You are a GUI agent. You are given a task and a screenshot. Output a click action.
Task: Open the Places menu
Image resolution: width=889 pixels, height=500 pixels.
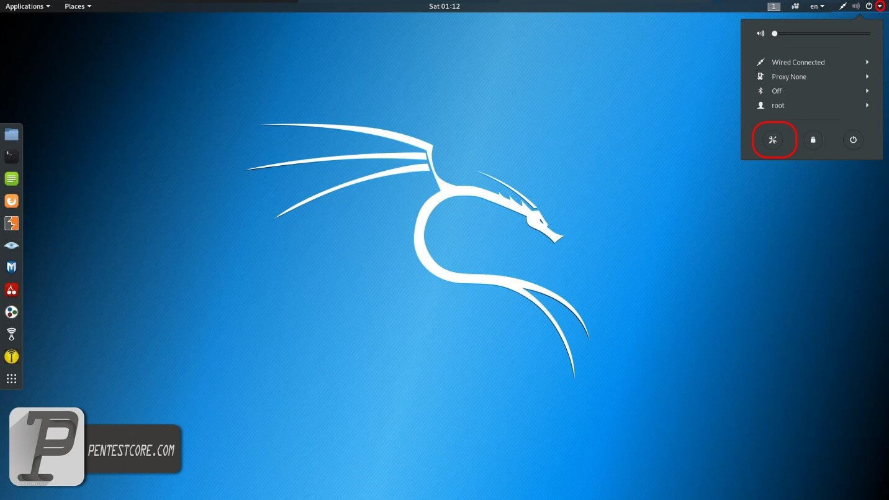[x=78, y=6]
